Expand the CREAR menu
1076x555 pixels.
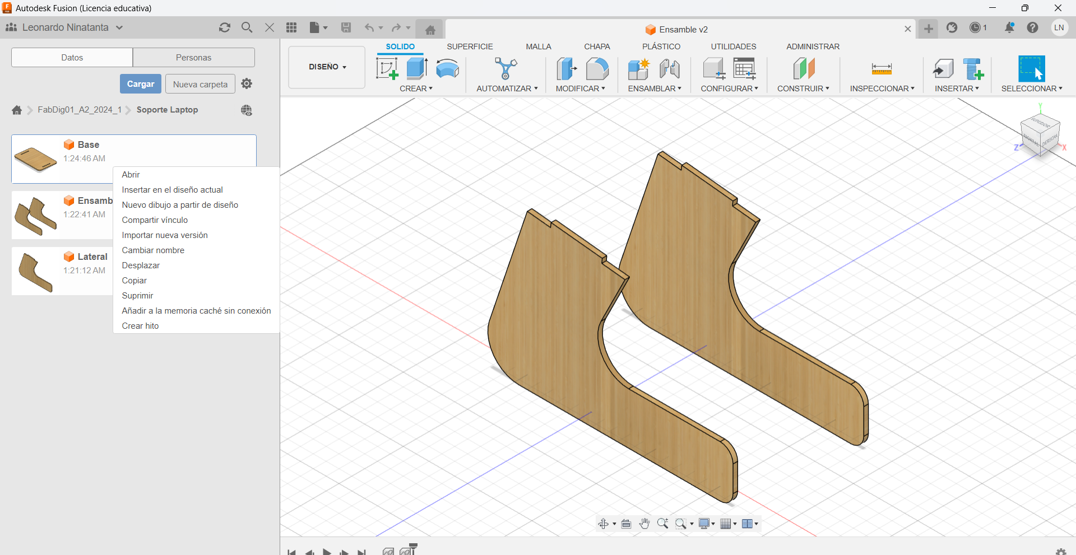(416, 88)
